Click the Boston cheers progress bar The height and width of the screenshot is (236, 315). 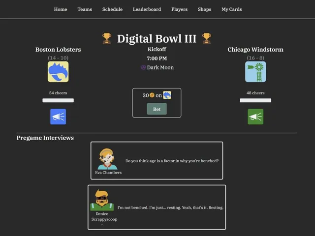tap(58, 100)
